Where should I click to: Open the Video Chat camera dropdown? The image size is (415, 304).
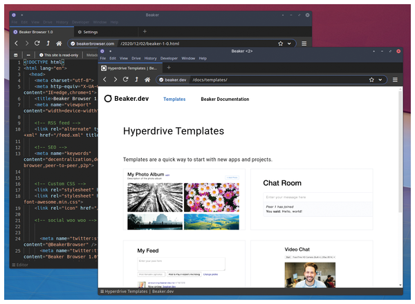point(313,257)
